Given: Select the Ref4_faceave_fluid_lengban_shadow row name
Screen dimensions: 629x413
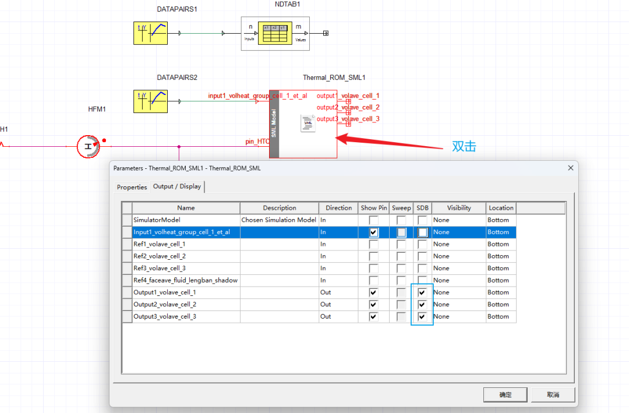Looking at the screenshot, I should coord(186,280).
